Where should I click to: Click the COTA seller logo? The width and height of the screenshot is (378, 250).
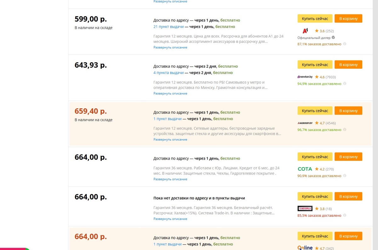[305, 169]
